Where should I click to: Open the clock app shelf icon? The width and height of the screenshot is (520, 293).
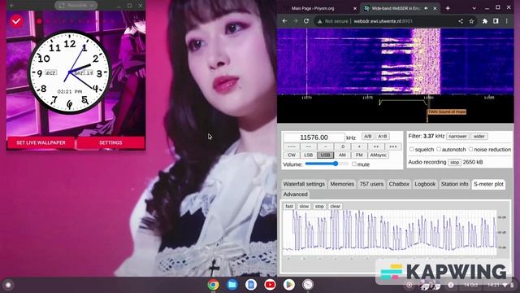(x=308, y=285)
